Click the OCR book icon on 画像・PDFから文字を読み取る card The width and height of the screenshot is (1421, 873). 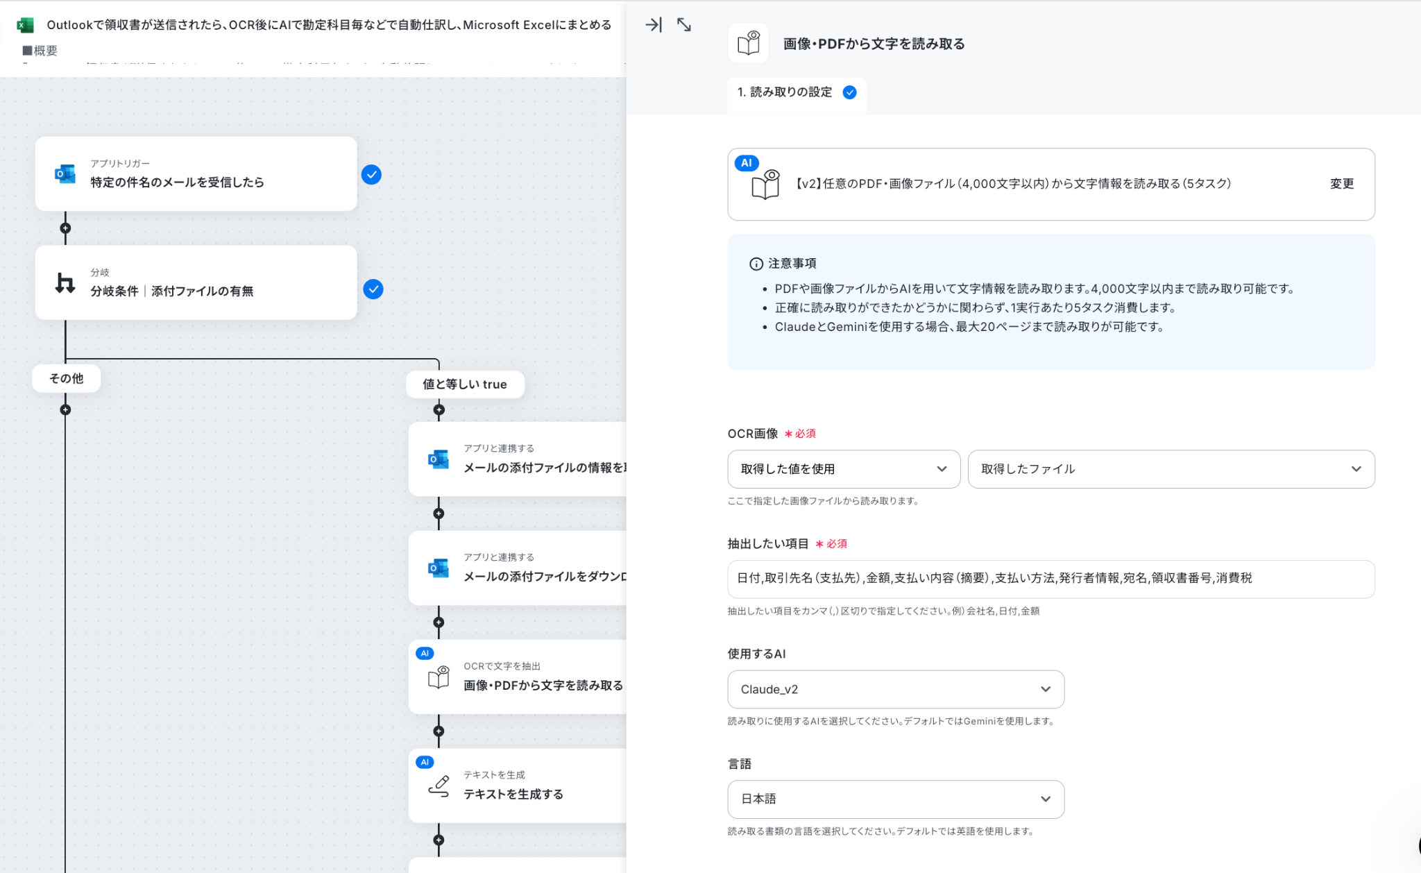439,677
